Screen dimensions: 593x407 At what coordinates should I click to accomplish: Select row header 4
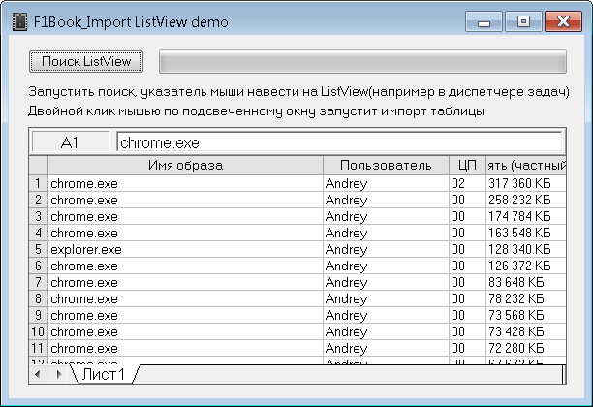(x=38, y=233)
